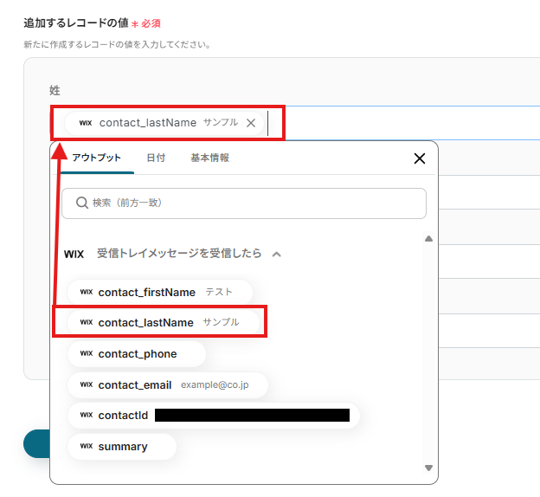Insert the contact_firstName output
This screenshot has width=540, height=497.
pos(160,293)
